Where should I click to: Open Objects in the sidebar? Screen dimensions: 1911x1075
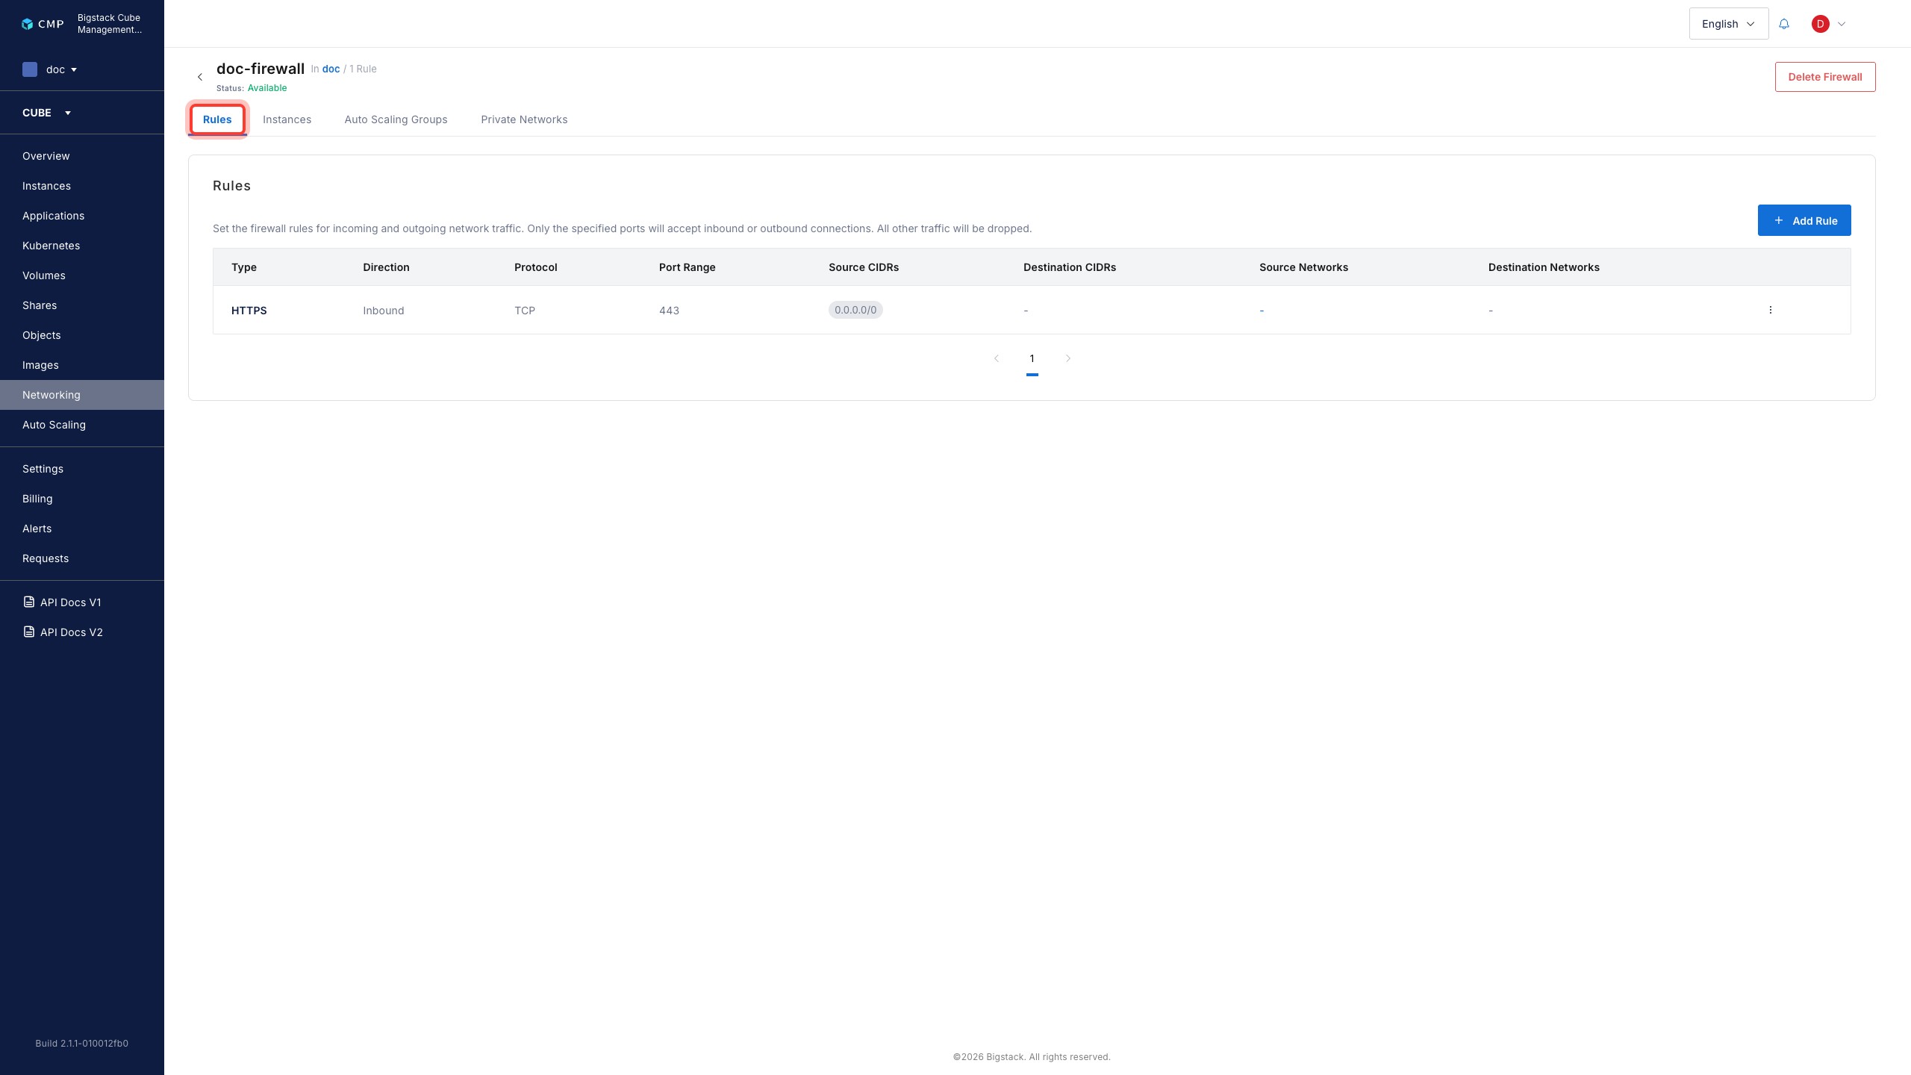tap(82, 335)
